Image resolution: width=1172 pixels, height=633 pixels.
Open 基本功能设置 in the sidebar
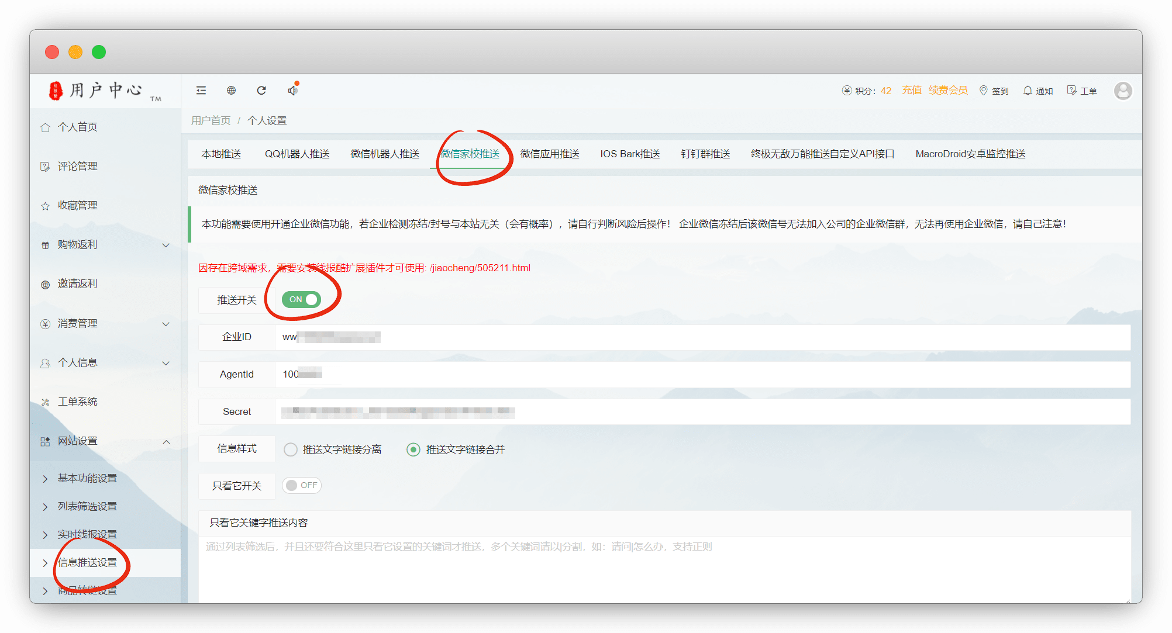(x=87, y=479)
